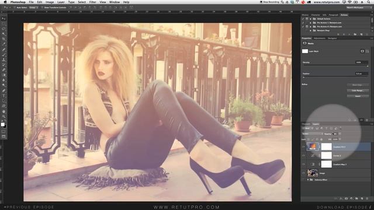Screen dimensions: 374x210
Task: Click the Previous Episode link
Action: [x=29, y=207]
